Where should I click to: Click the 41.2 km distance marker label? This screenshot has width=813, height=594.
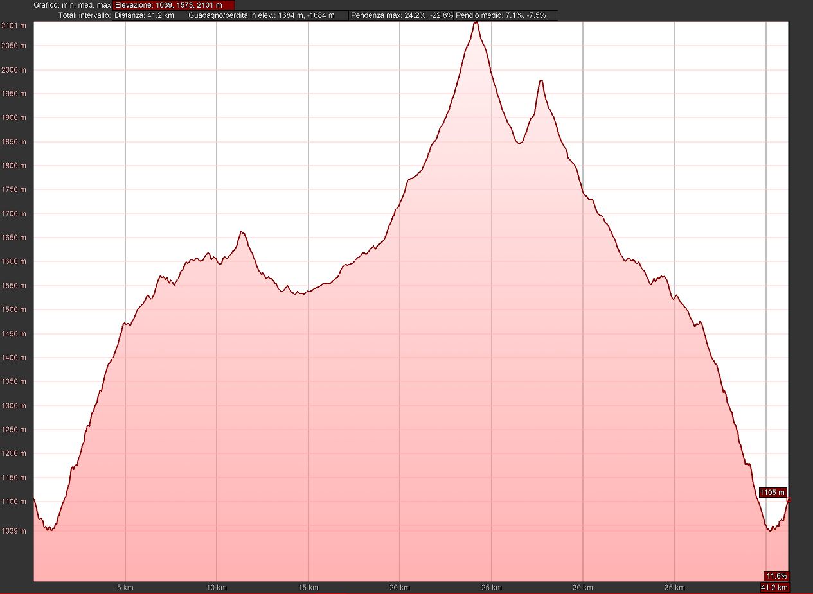(774, 588)
